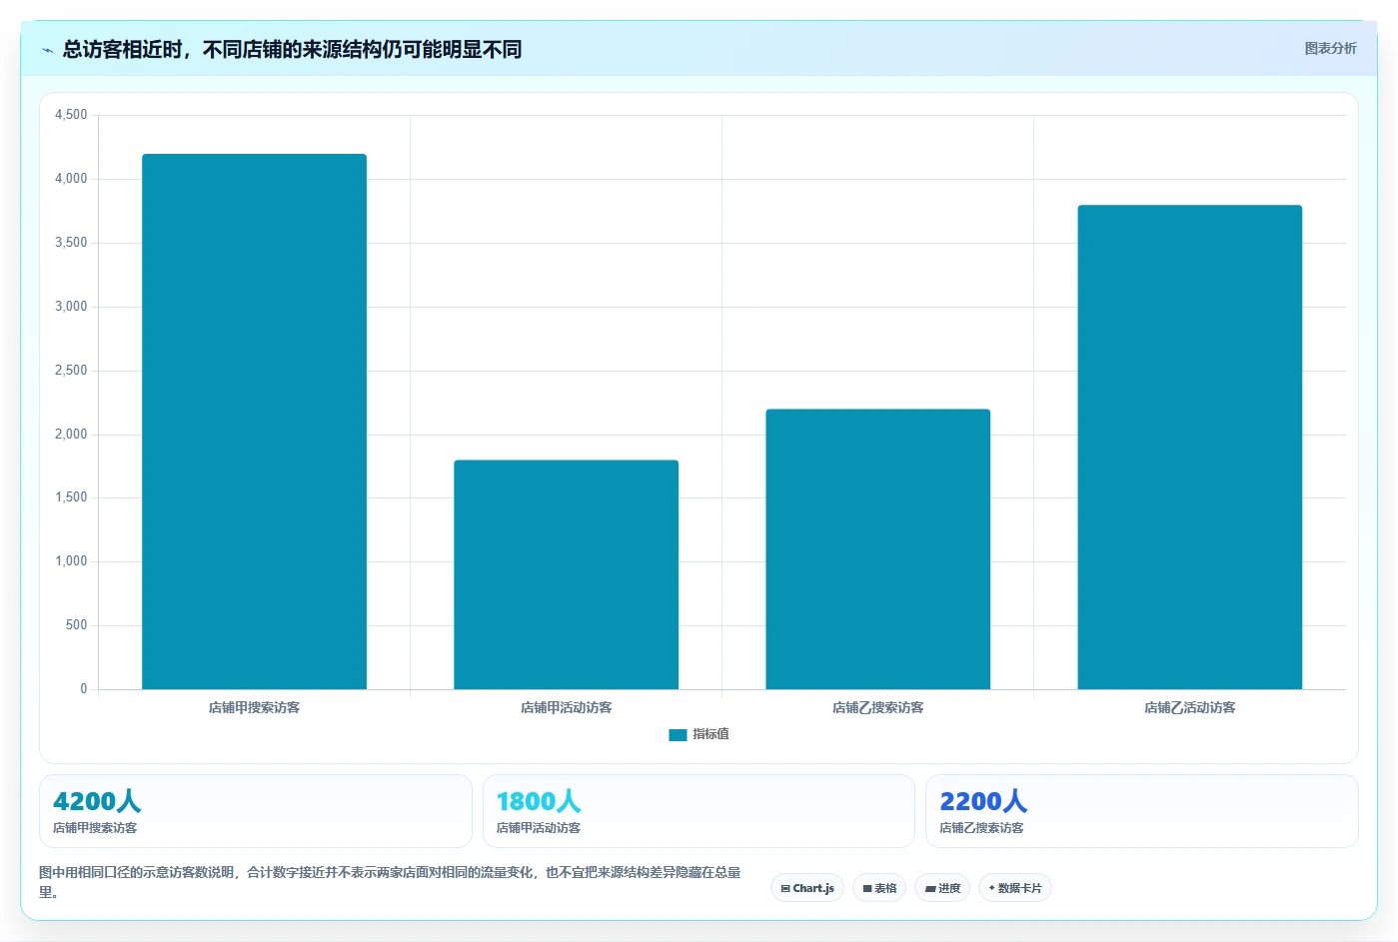The width and height of the screenshot is (1398, 942).
Task: Open the 4200人 data card
Action: point(255,811)
